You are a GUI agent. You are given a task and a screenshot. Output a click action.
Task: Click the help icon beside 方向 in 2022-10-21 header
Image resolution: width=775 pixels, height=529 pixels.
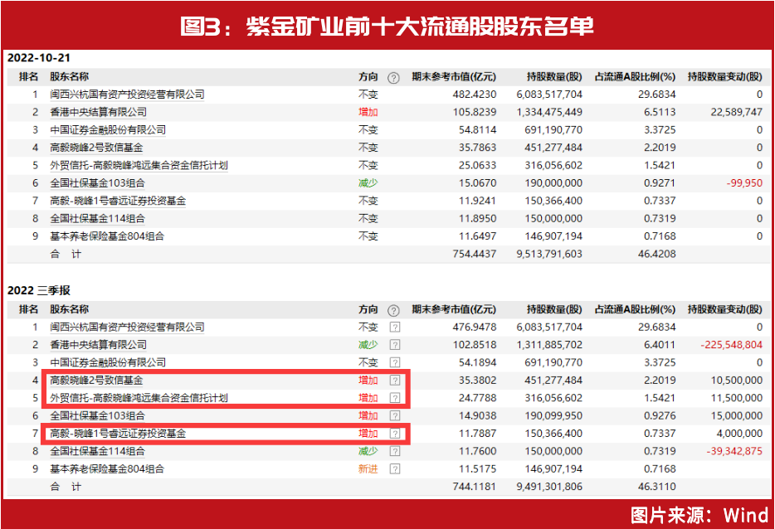point(393,78)
